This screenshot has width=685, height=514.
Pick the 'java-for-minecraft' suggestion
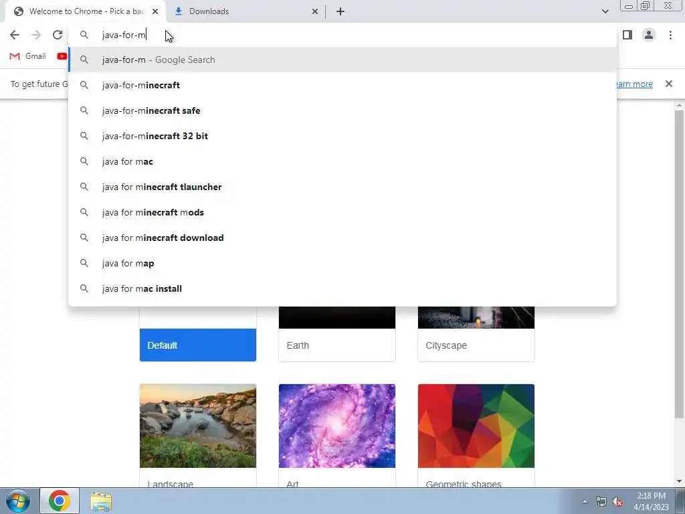(342, 85)
